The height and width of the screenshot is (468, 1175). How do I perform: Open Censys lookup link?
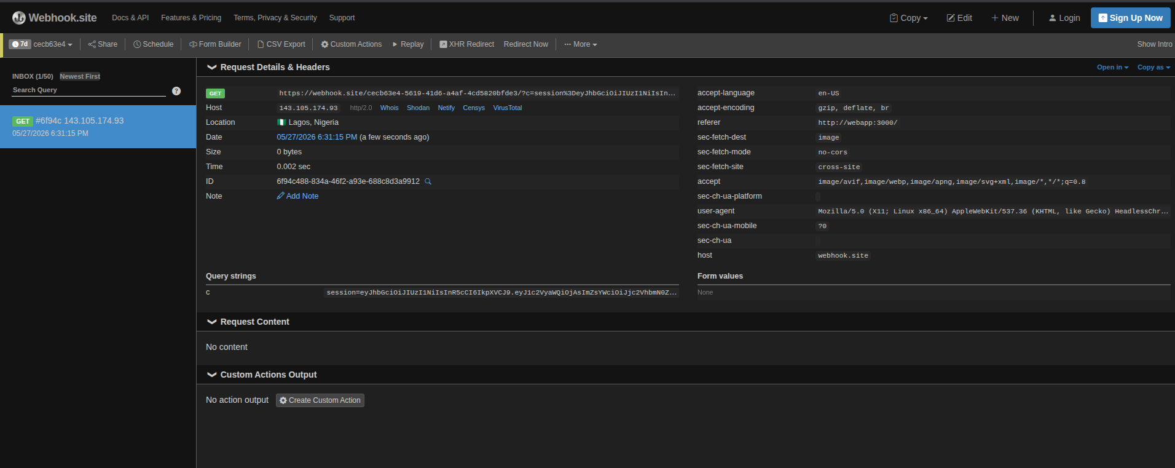click(x=474, y=108)
